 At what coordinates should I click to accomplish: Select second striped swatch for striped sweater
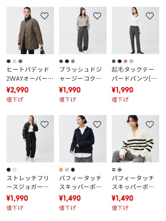pos(120,170)
